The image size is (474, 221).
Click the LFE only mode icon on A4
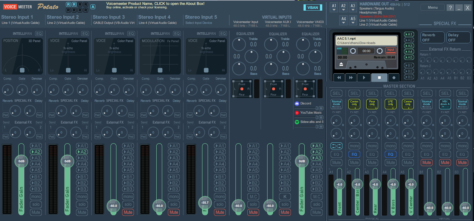(x=390, y=104)
